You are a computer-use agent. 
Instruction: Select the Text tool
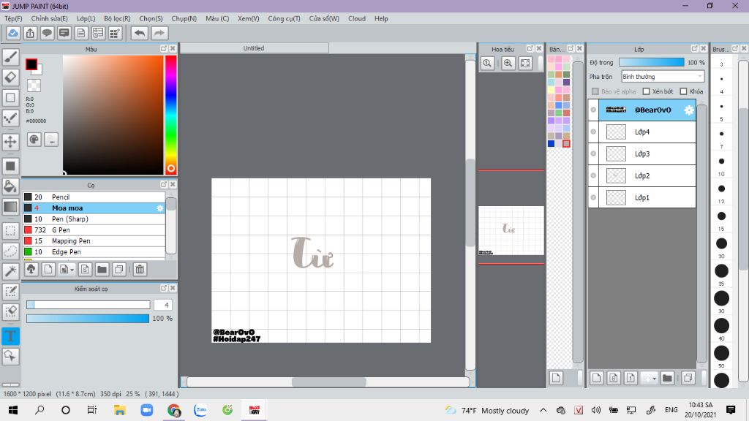(x=10, y=336)
